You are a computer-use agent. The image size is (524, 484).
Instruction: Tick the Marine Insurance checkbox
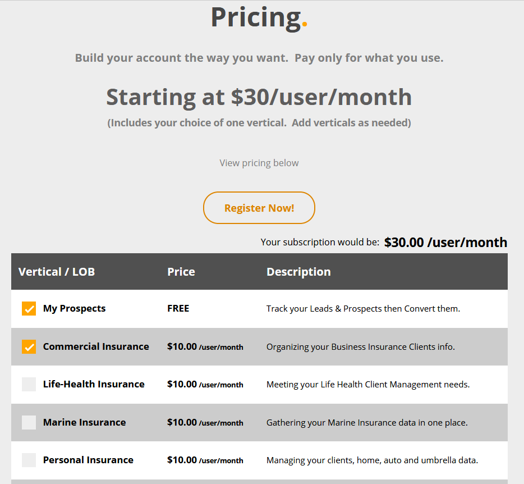pos(29,423)
